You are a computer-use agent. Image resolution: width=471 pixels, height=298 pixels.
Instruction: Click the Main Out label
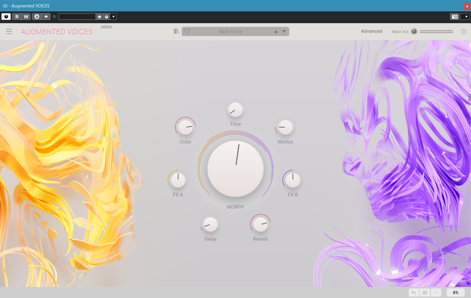point(400,32)
